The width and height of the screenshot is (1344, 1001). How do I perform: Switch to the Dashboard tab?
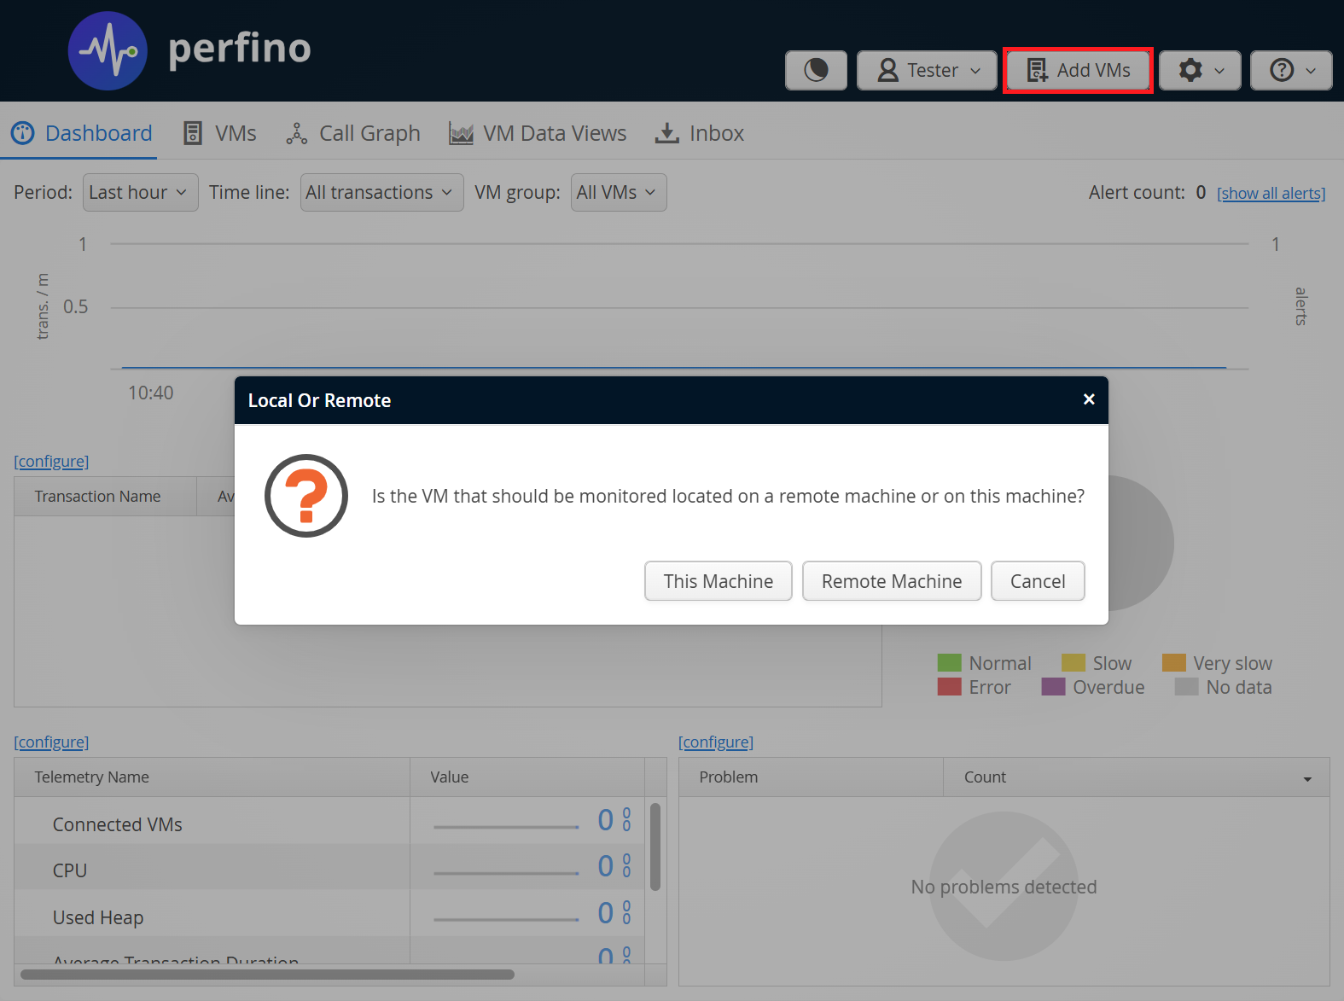click(81, 133)
